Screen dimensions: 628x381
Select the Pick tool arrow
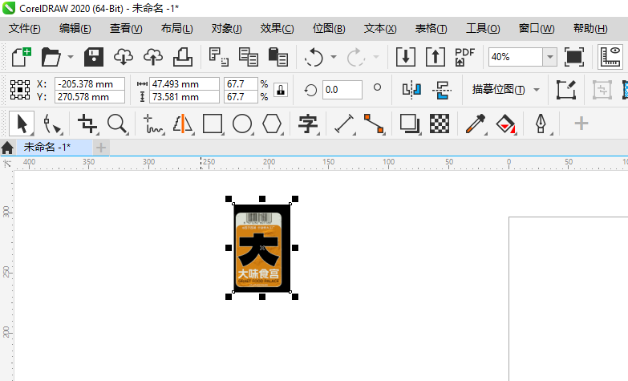pyautogui.click(x=22, y=124)
